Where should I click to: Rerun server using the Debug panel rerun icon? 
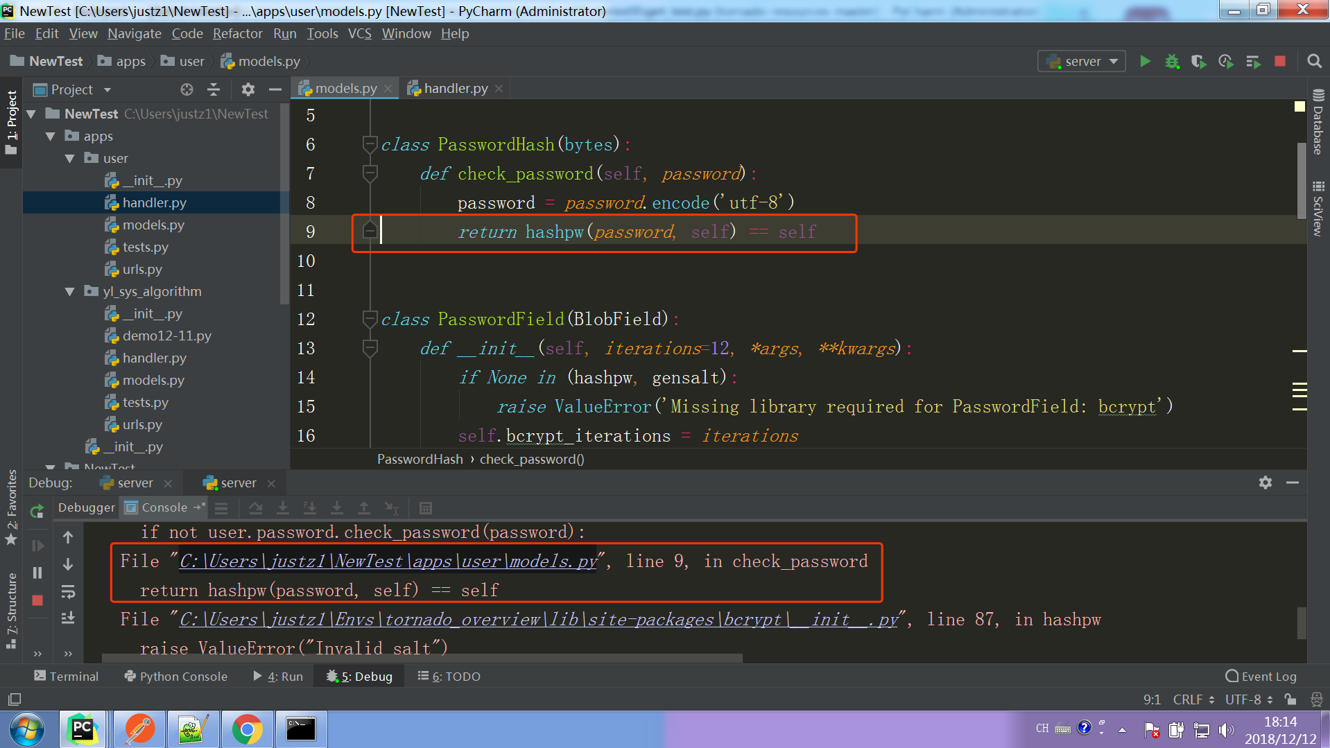point(37,512)
